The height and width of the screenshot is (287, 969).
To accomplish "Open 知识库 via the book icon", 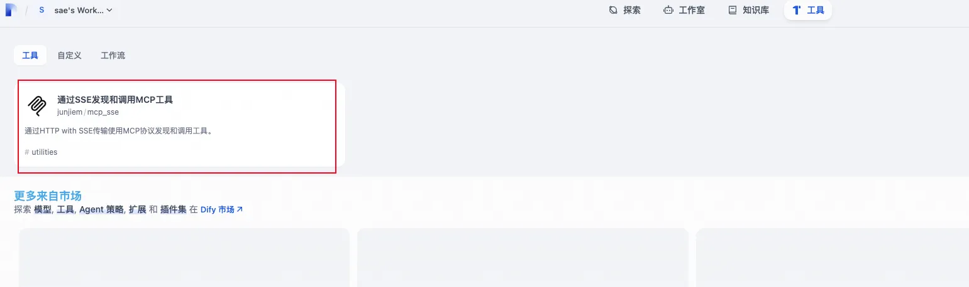I will coord(732,10).
